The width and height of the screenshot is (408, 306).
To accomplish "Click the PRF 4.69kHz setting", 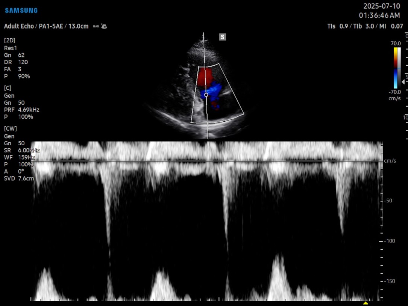I will (22, 110).
